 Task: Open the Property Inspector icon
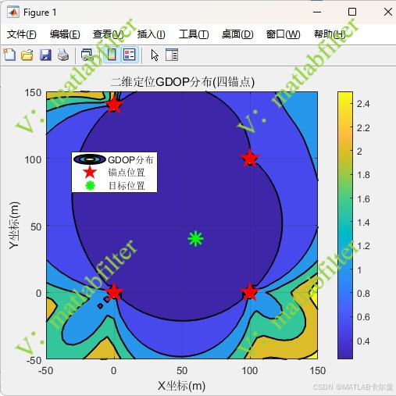tap(172, 55)
